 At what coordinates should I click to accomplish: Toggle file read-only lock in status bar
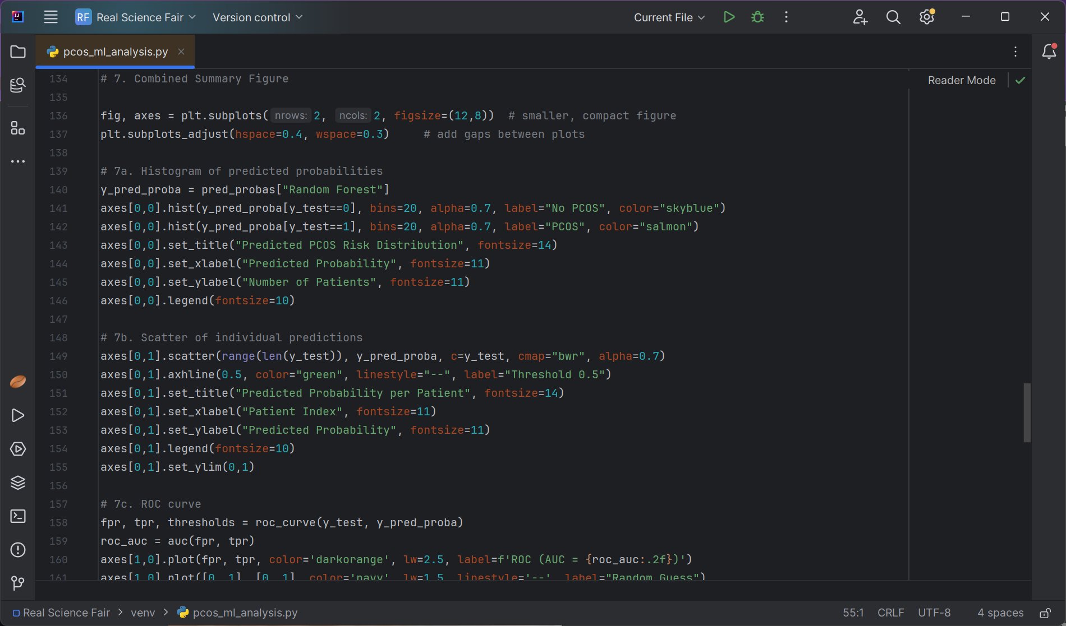click(1045, 613)
